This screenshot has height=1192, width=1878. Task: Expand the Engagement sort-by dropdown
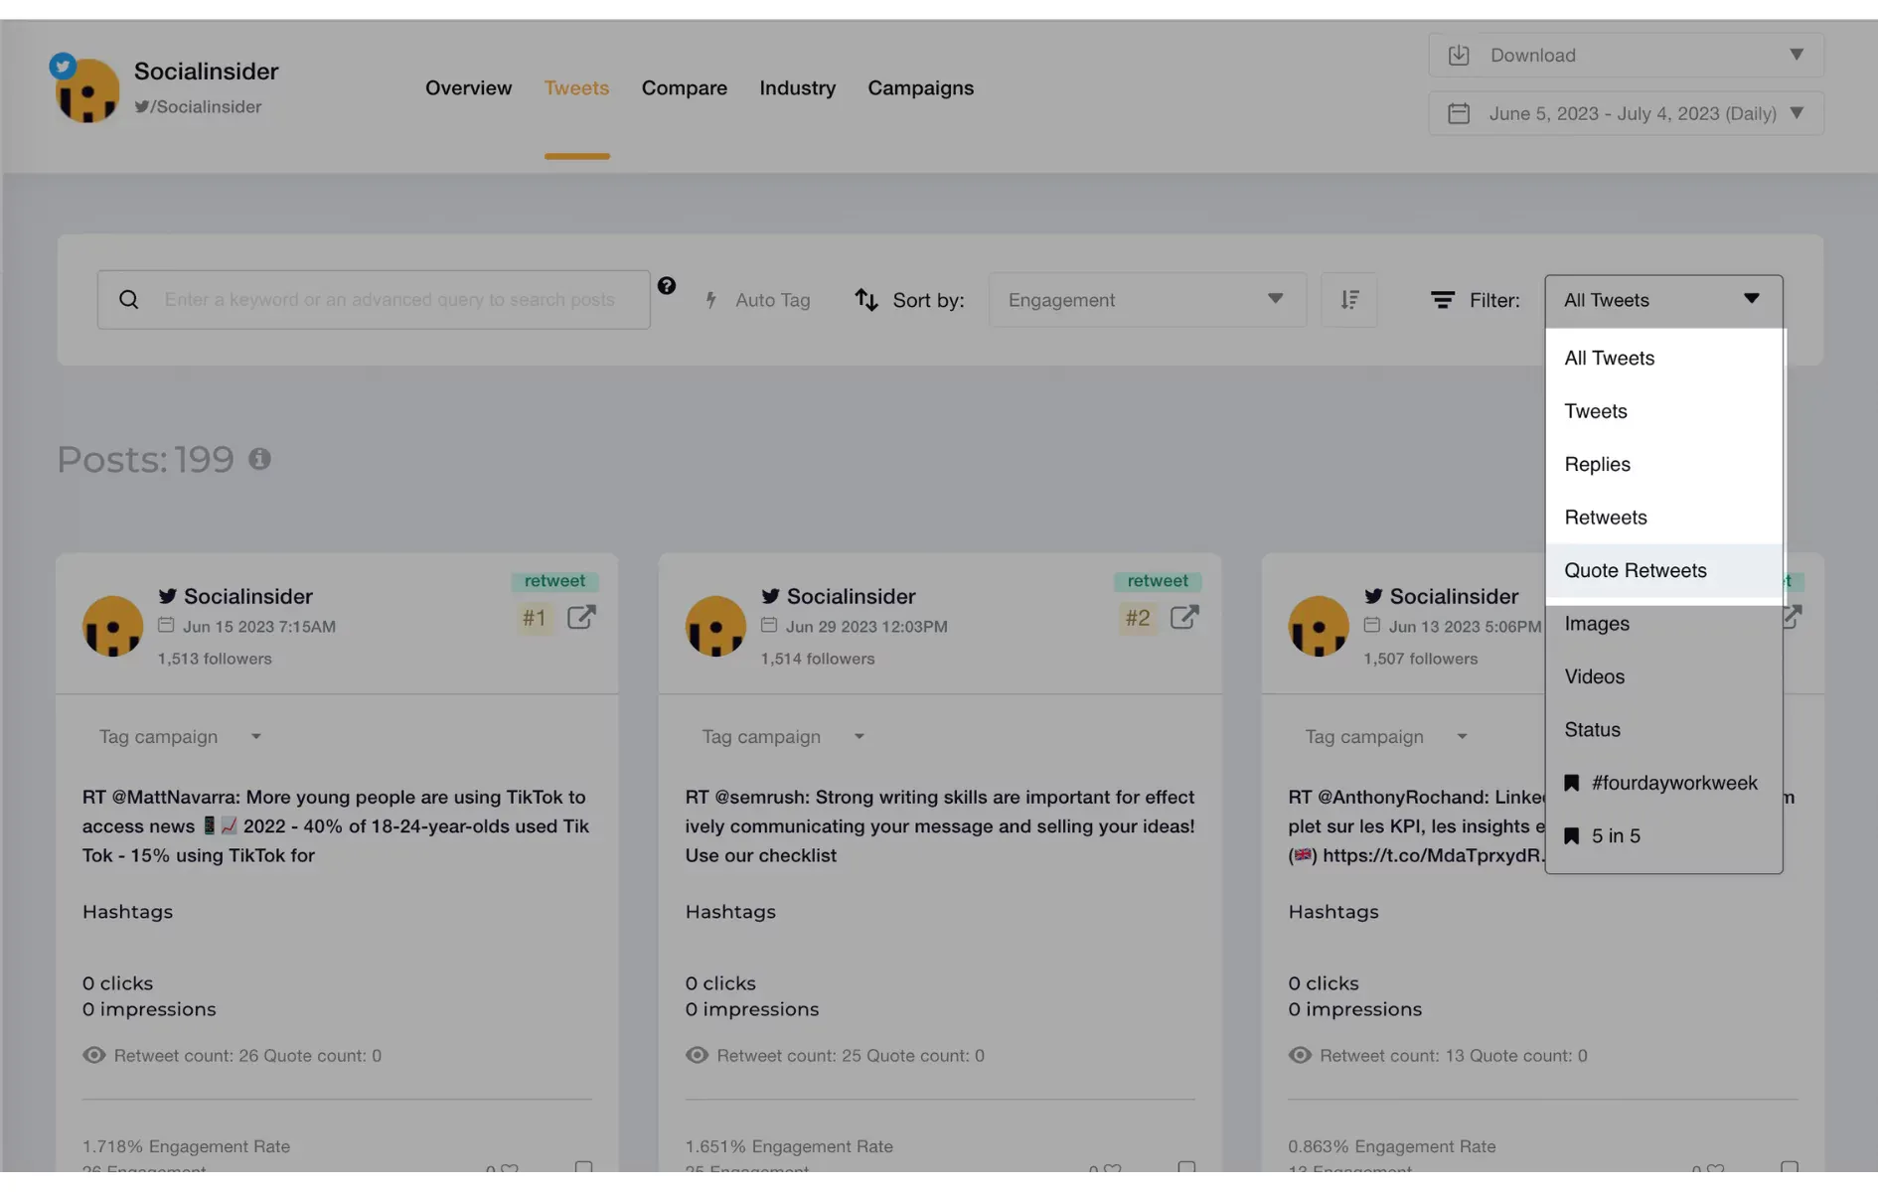1147,300
